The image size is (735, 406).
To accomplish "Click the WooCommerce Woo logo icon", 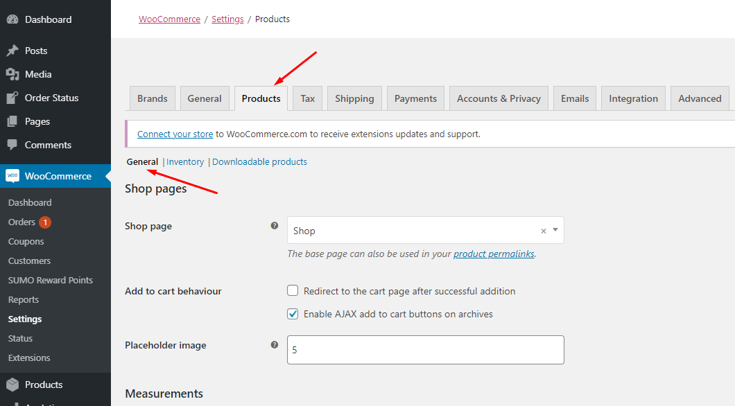I will 12,176.
